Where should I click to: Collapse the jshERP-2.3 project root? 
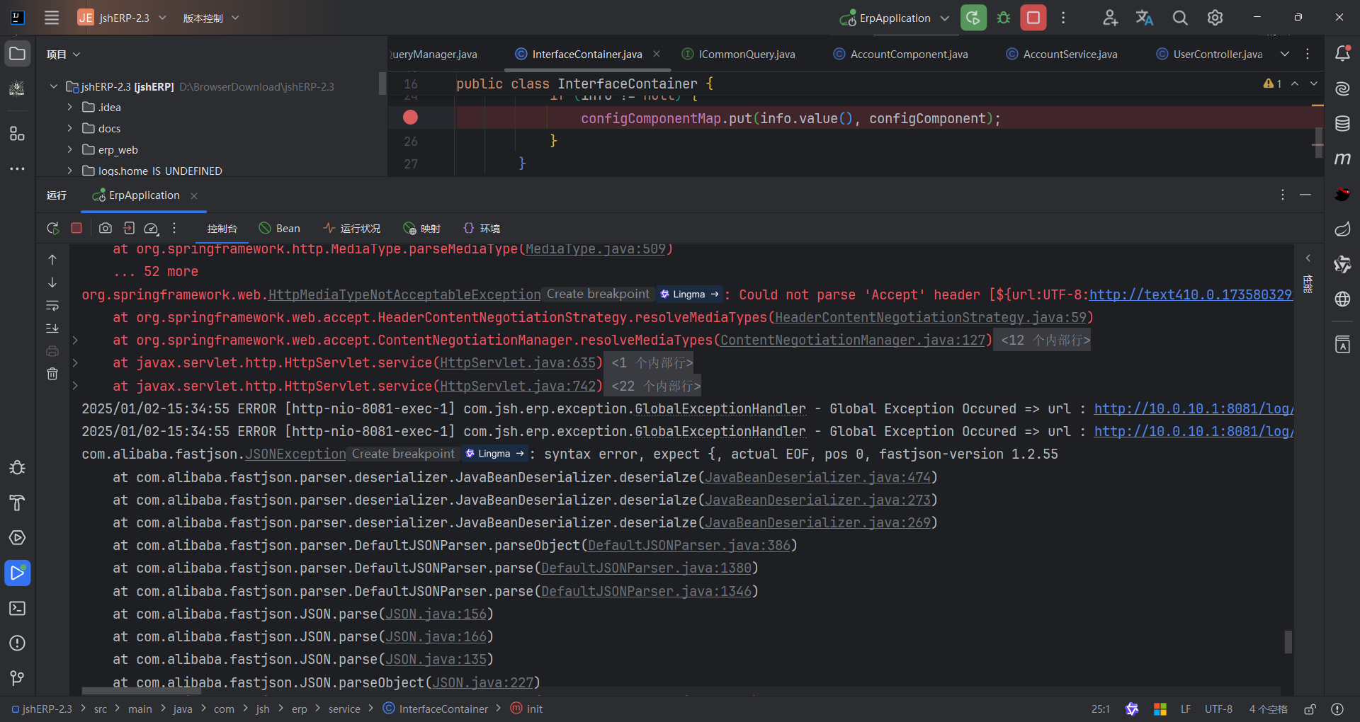[53, 86]
